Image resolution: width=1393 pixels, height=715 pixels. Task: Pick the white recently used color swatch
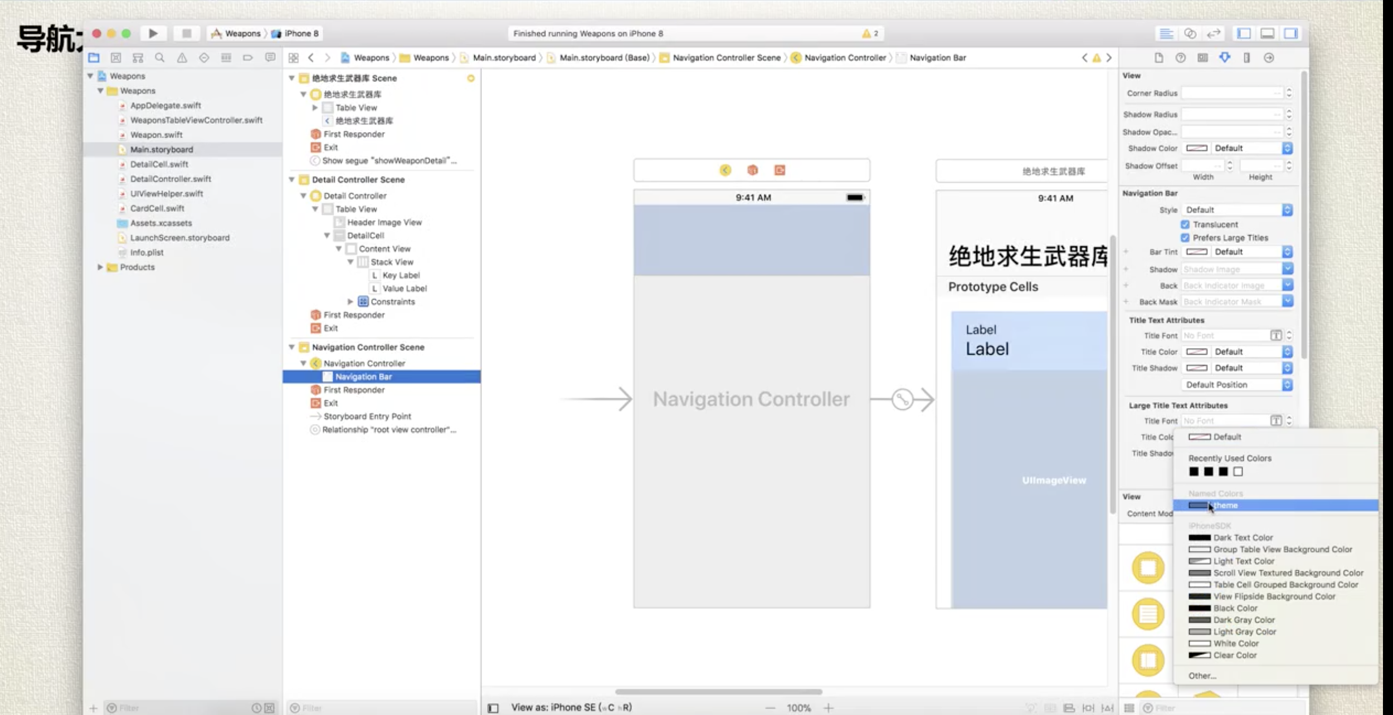(1238, 472)
